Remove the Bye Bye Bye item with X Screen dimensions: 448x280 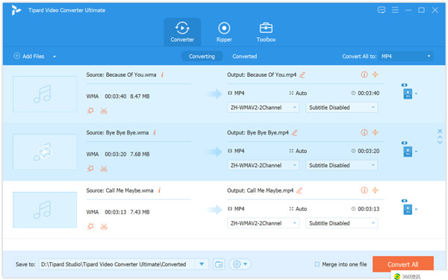(440, 131)
